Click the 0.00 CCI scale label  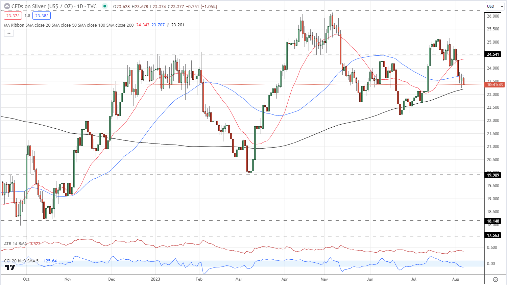coord(491,264)
